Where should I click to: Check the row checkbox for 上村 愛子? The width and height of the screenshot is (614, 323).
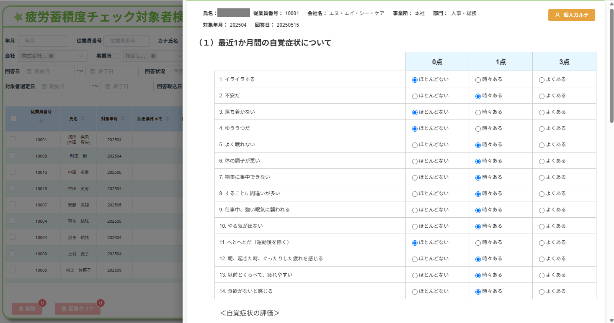13,253
